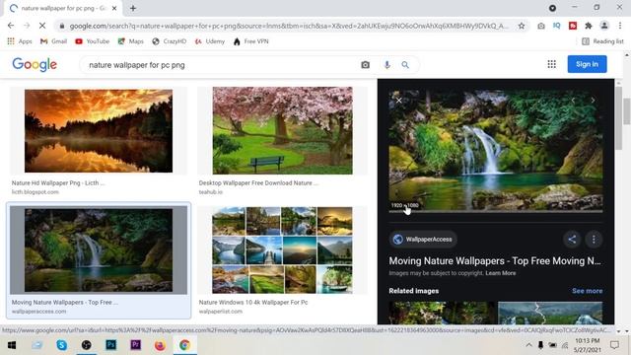Open the Apps bookmark shortcut
Viewport: 631px width, 355px height.
click(x=20, y=41)
